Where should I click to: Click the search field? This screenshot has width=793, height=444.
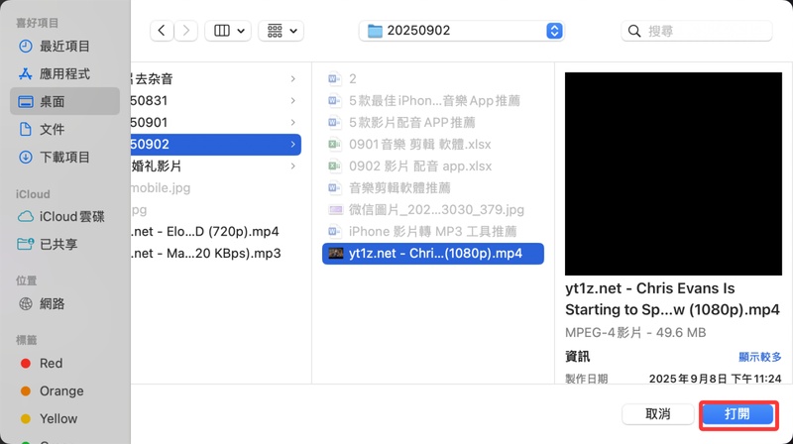pyautogui.click(x=706, y=31)
